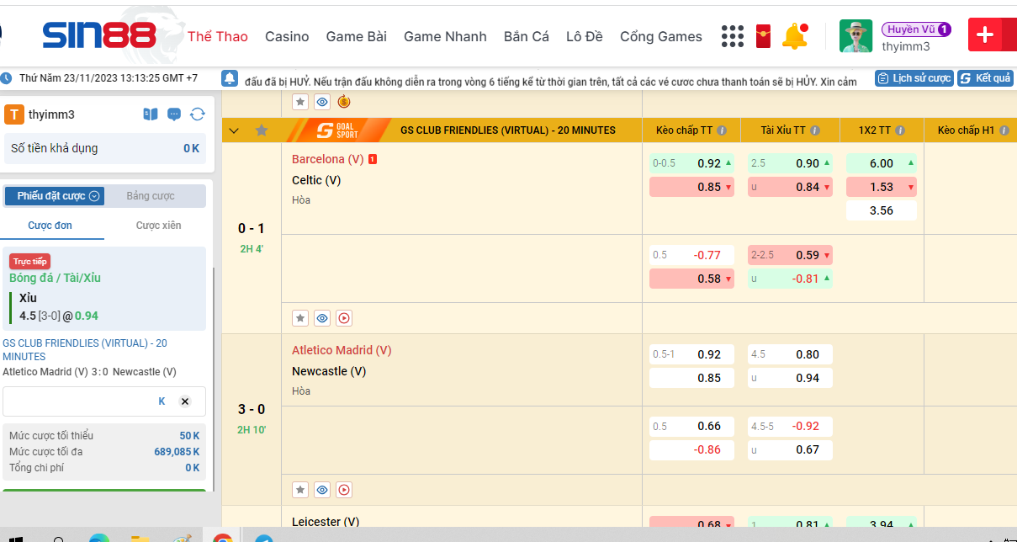Open the notifications bell in the header
Screen dimensions: 1017x542
795,36
